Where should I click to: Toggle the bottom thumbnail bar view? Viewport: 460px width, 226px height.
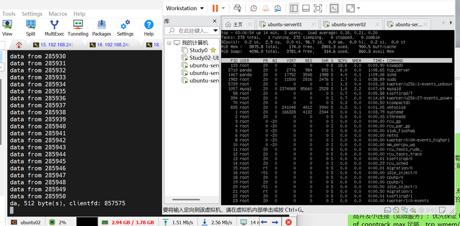point(306,9)
